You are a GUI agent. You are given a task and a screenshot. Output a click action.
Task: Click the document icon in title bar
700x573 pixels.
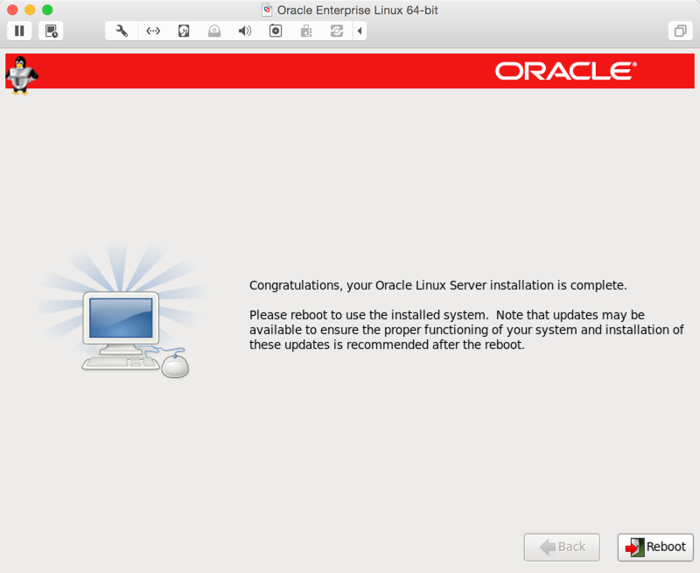(x=267, y=10)
